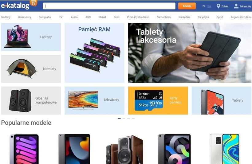Expand the AGD category menu

(x=88, y=17)
